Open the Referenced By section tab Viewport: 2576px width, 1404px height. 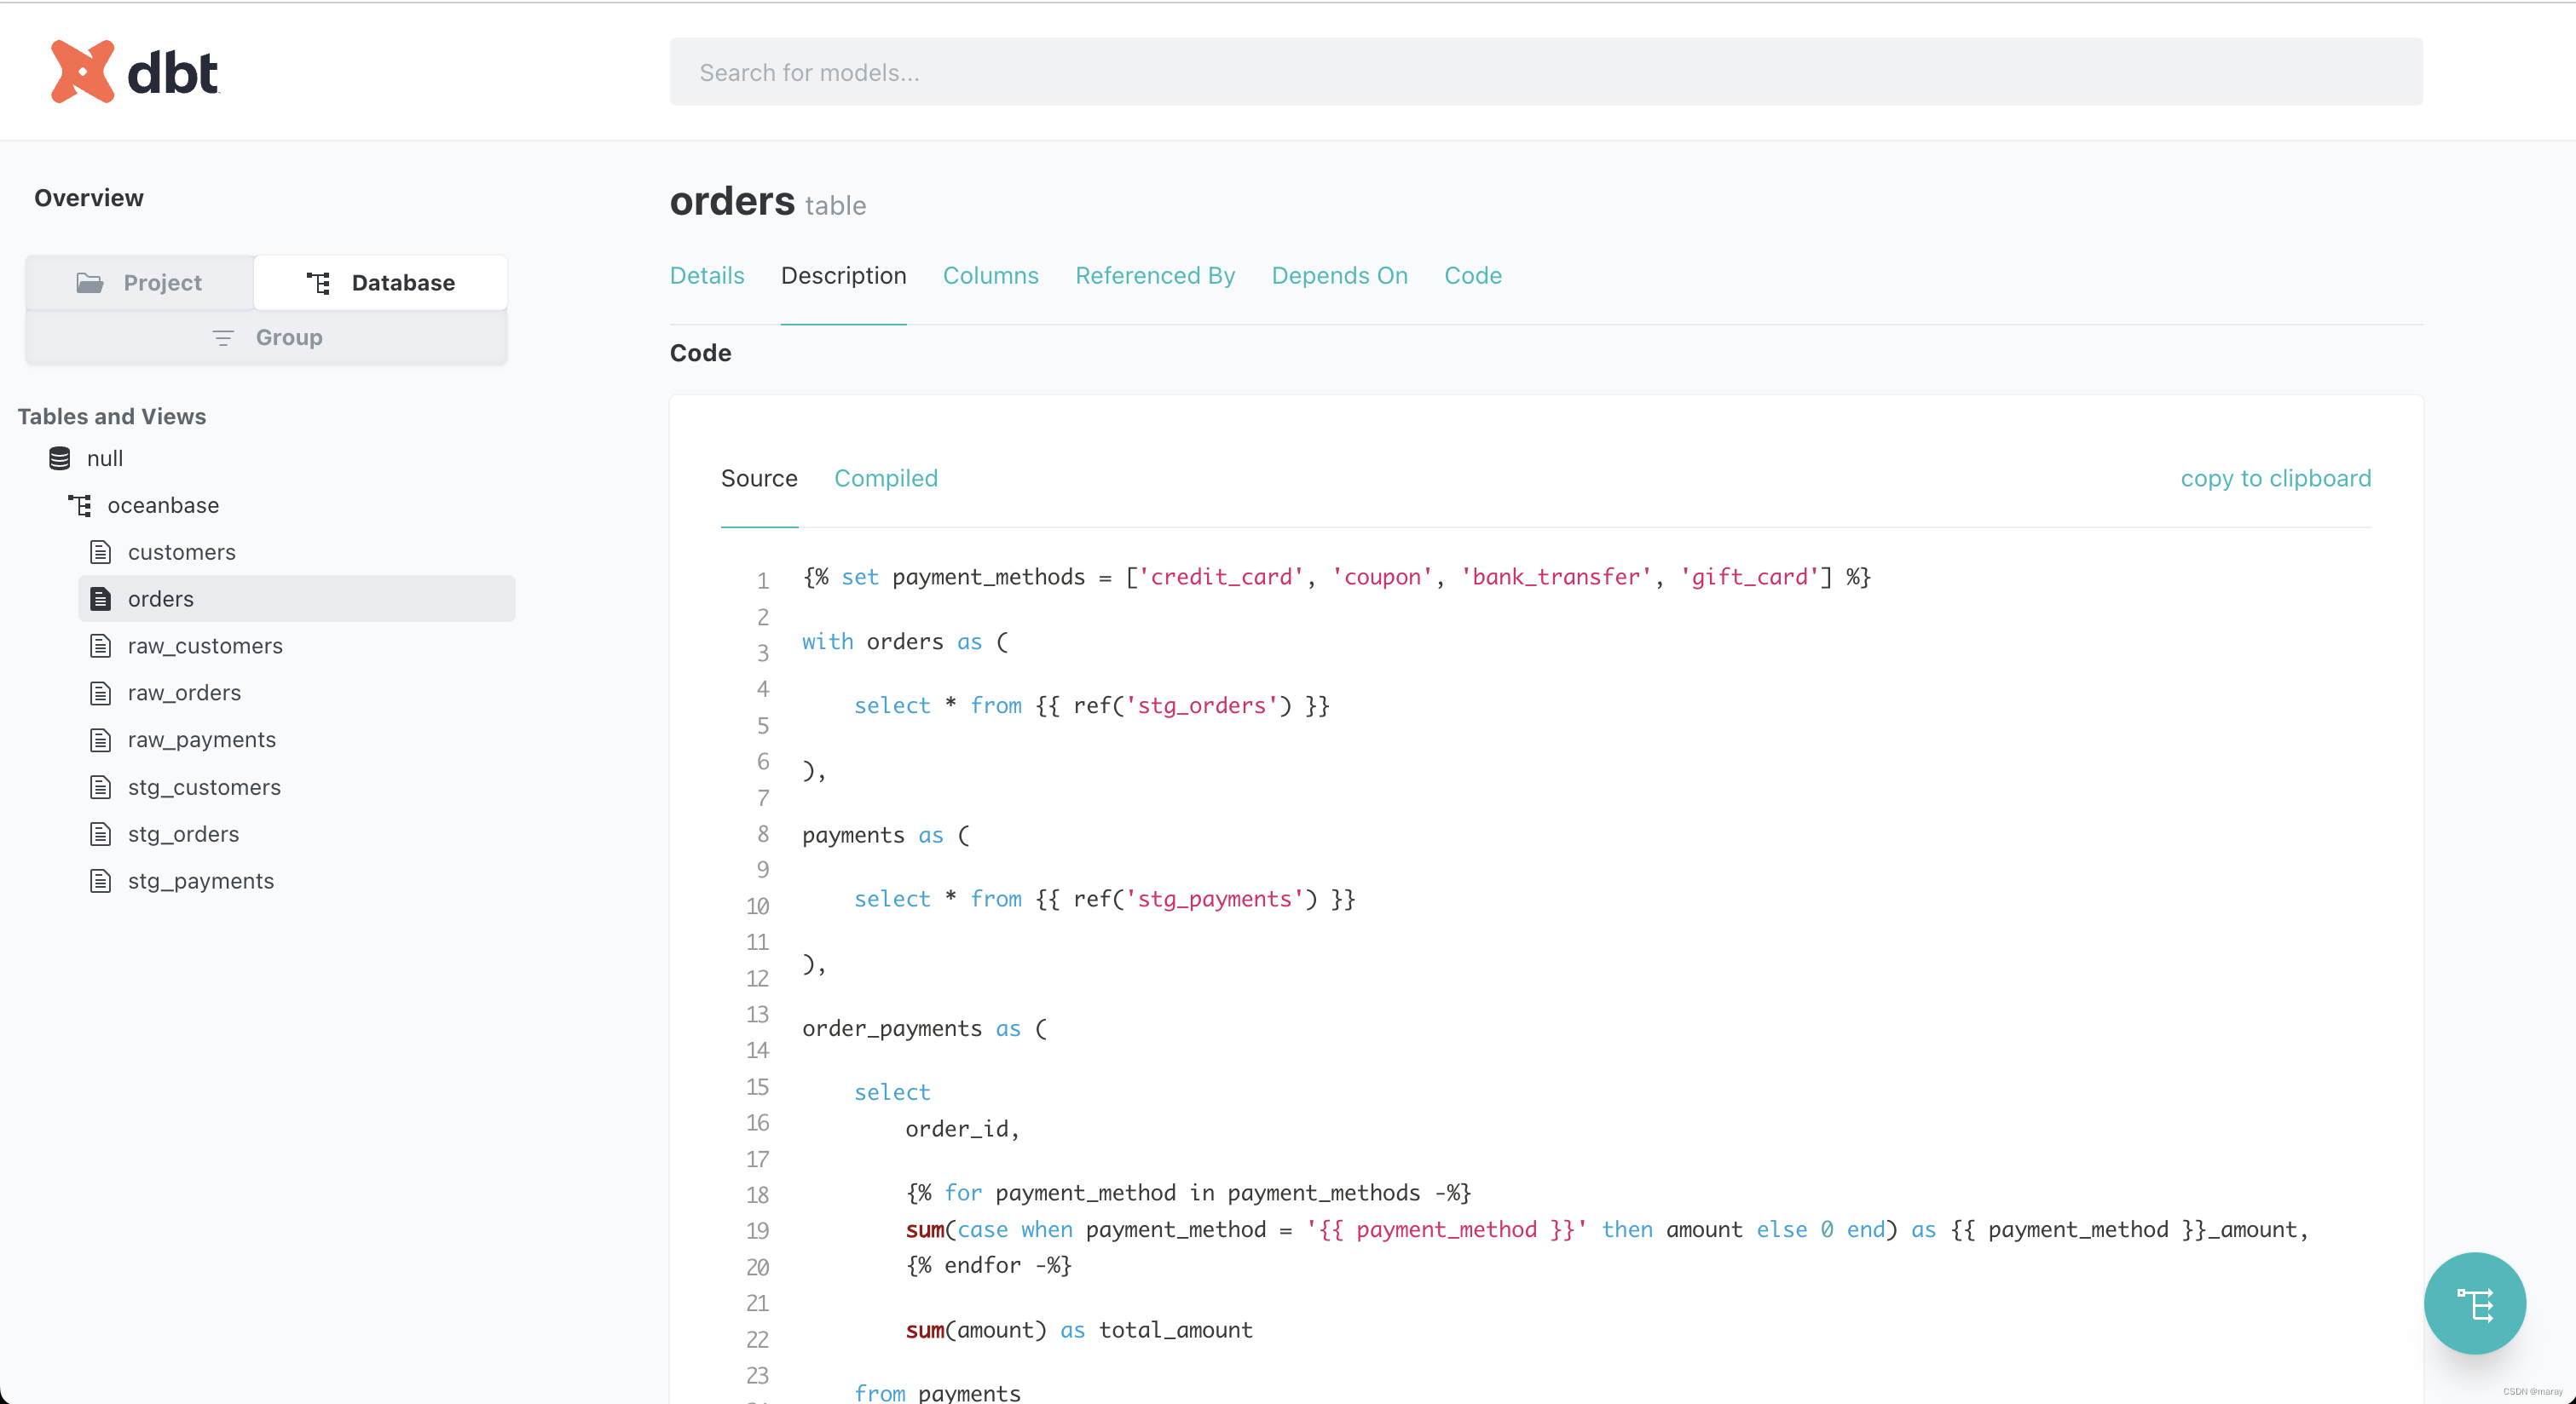pos(1155,276)
